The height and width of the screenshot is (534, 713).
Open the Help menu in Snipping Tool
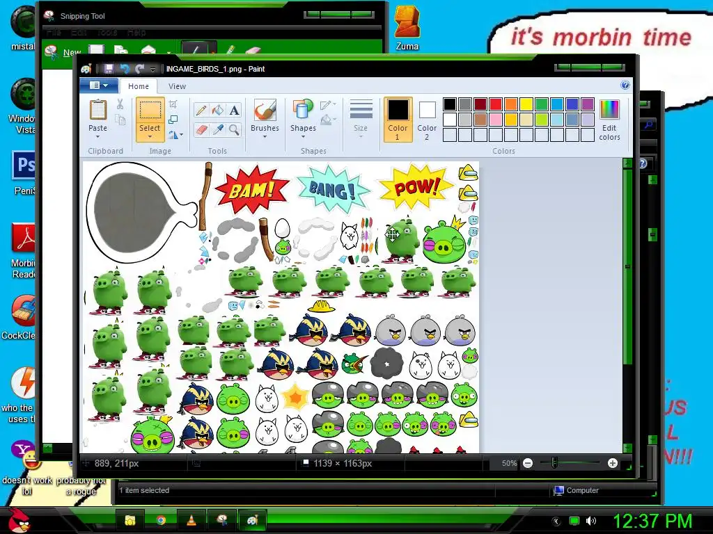tap(136, 33)
